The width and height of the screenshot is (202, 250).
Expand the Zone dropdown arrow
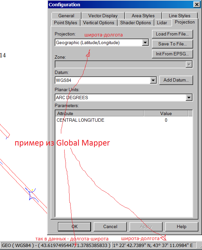click(x=189, y=65)
